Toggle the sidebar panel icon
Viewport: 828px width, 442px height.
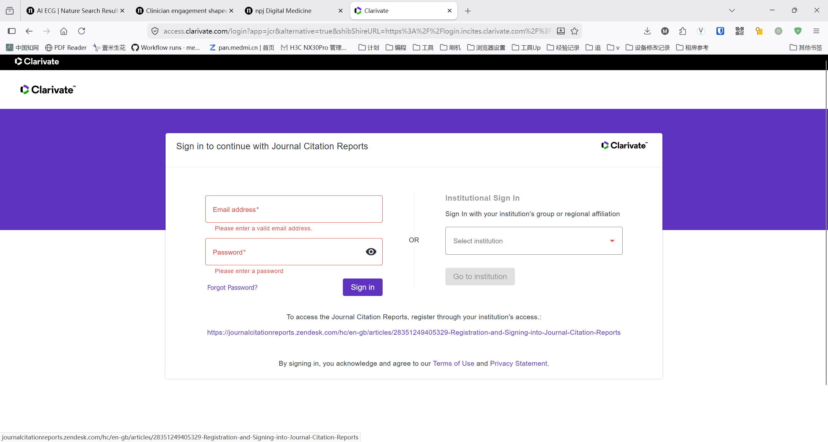(x=12, y=31)
